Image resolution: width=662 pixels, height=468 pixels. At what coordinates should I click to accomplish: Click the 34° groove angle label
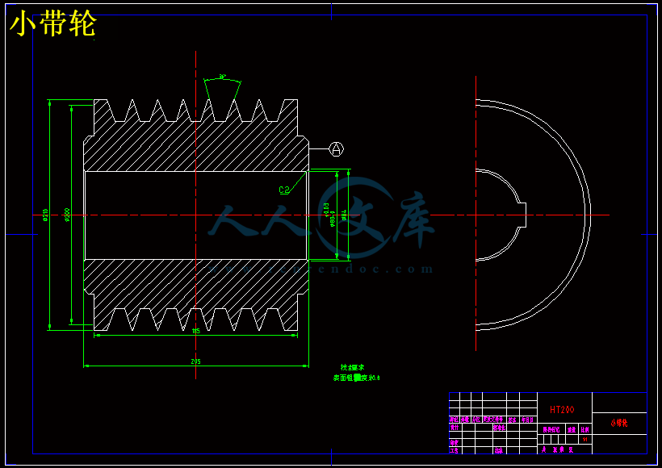[x=222, y=77]
